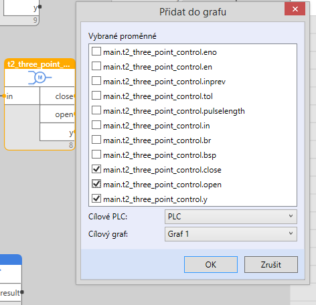This screenshot has height=305, width=316.
Task: Untick main.t2_three_point_control.y checkbox
Action: click(96, 199)
